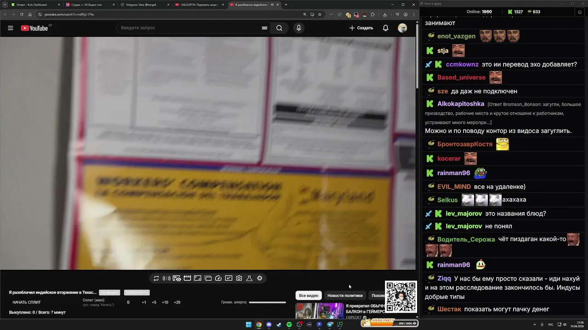Open the balcony gaming room video thumbnail
The width and height of the screenshot is (588, 330).
click(320, 311)
